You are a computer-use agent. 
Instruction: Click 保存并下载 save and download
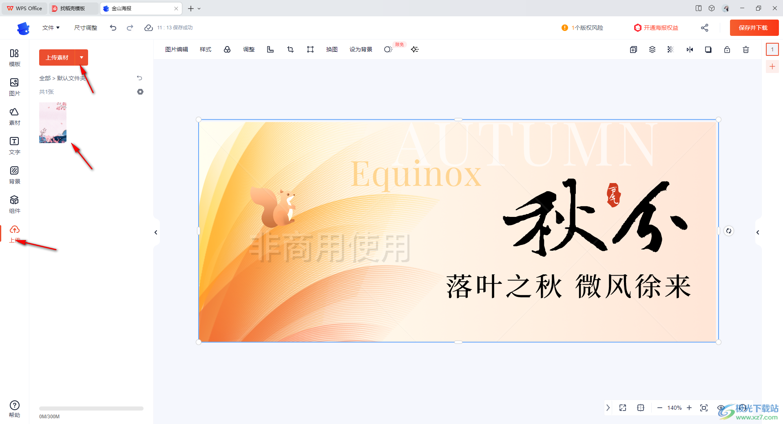754,28
